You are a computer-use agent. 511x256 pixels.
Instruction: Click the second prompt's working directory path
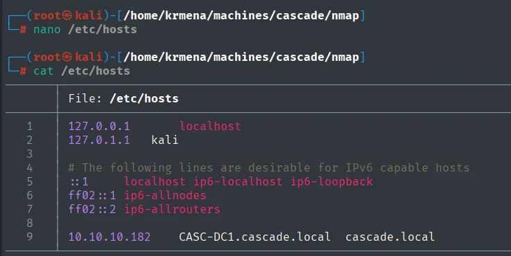(x=241, y=57)
